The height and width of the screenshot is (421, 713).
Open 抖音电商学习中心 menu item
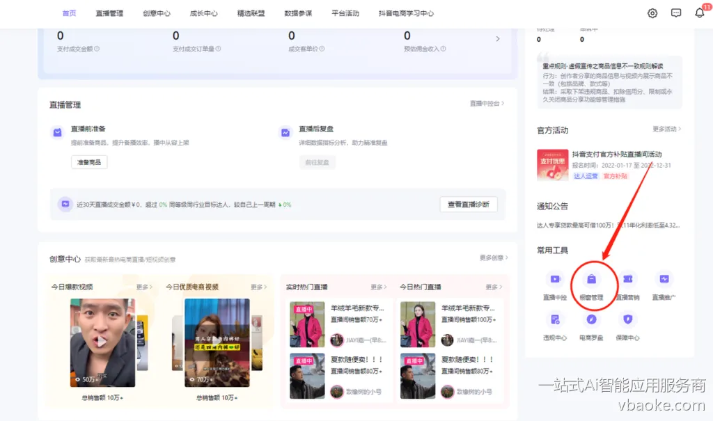coord(406,13)
